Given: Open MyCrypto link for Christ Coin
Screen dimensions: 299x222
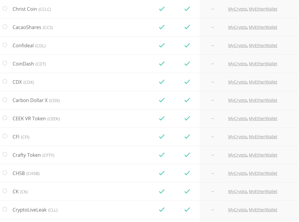Looking at the screenshot, I should coord(237,9).
